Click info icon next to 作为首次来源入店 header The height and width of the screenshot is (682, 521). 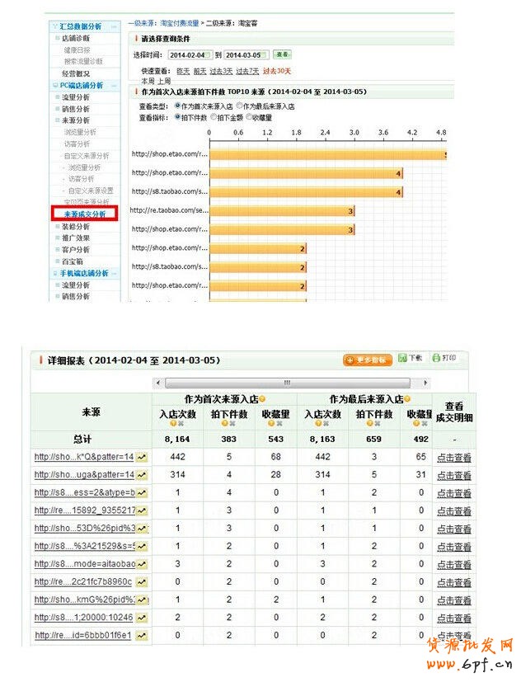click(262, 399)
